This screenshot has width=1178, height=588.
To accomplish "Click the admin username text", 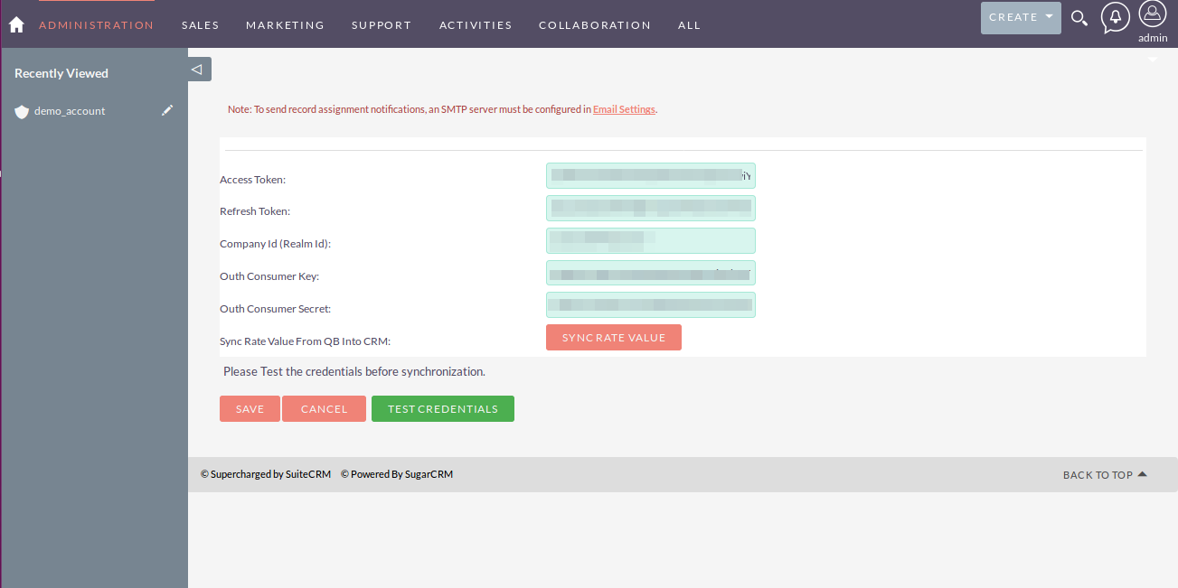I will 1153,38.
